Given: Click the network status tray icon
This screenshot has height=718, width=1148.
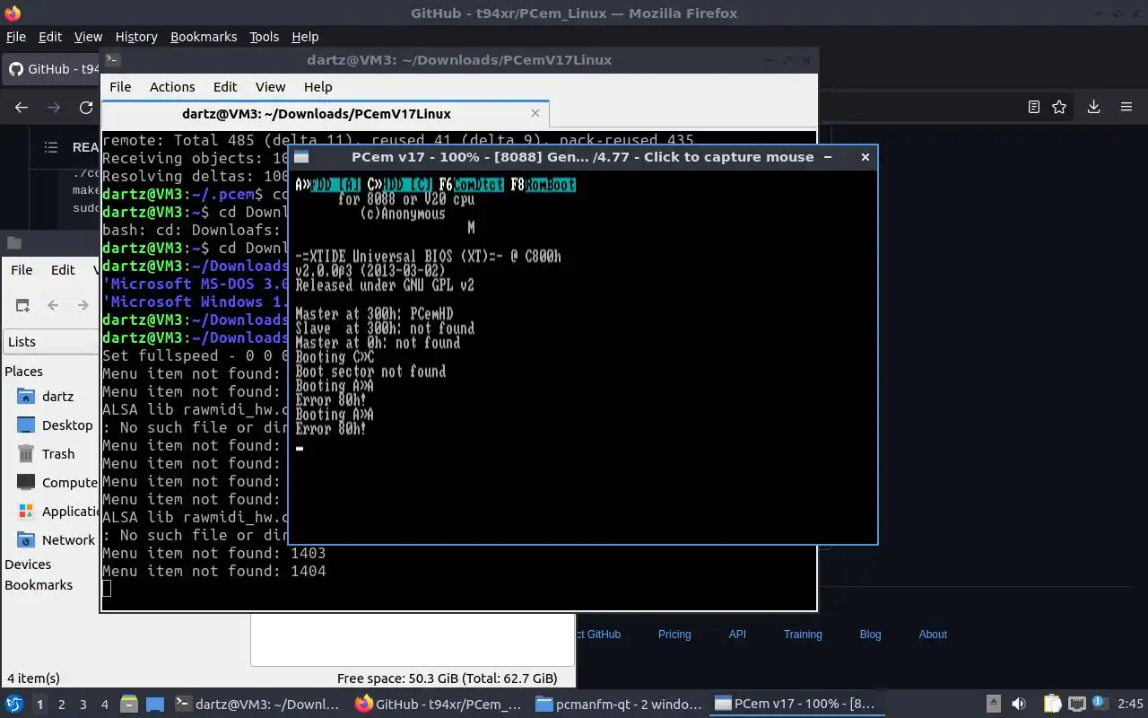Looking at the screenshot, I should click(x=1076, y=704).
